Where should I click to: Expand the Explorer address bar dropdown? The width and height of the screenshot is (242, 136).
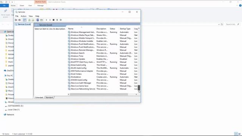[219, 24]
